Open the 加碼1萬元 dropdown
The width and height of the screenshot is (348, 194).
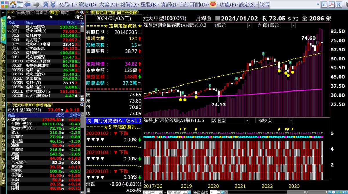293,25
